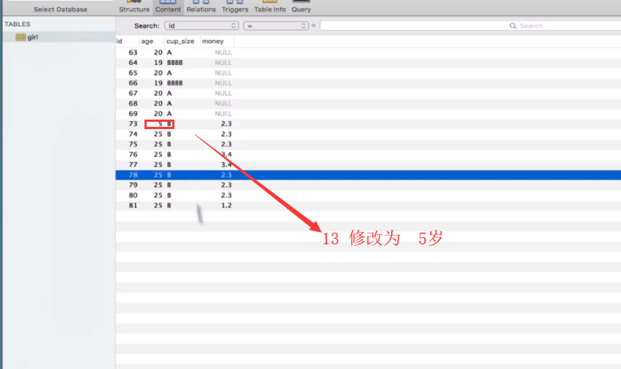Sort by the money column header
Image resolution: width=621 pixels, height=369 pixels.
[x=217, y=41]
